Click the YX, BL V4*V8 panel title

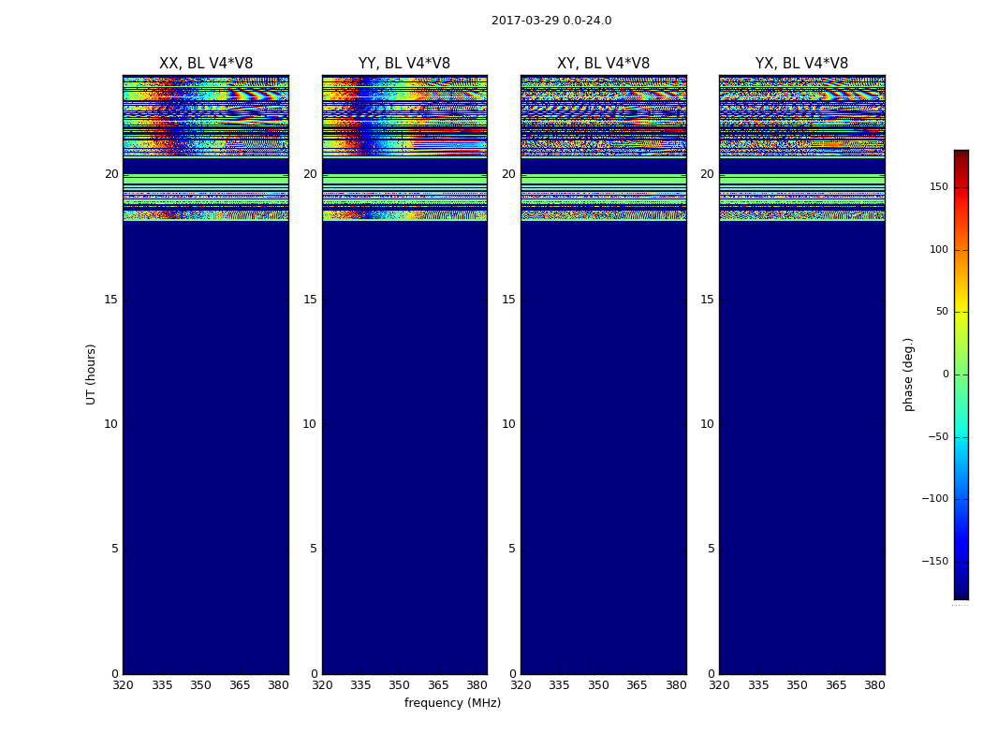click(801, 64)
